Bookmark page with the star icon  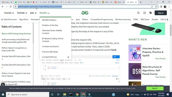pos(156,6)
